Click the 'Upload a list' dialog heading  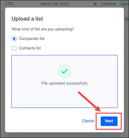(27, 19)
